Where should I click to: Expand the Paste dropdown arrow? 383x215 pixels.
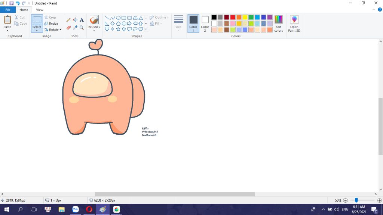point(7,30)
